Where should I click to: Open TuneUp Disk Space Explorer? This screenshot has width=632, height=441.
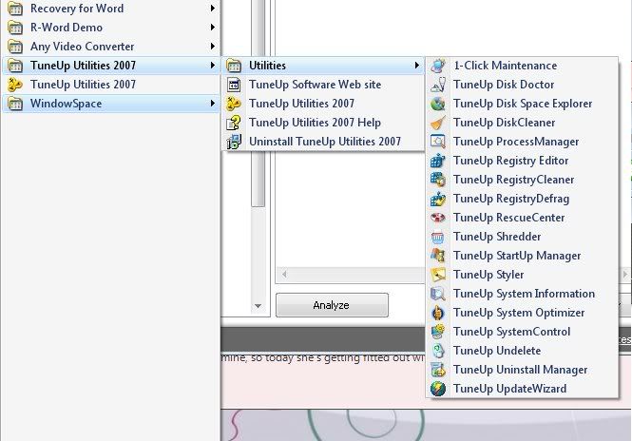click(x=523, y=104)
